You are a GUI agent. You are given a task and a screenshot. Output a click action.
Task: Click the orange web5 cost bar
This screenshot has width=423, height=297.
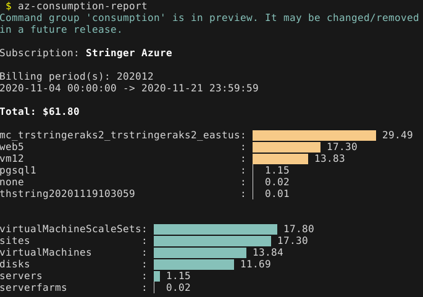click(x=287, y=148)
